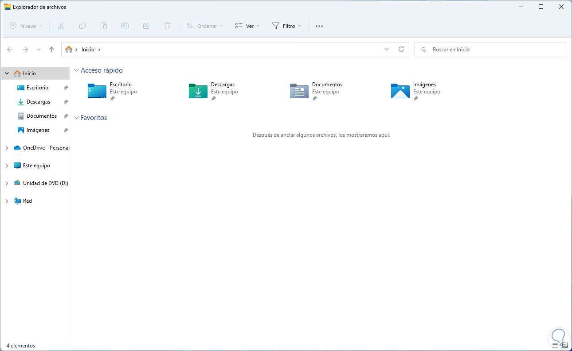Open the Ver view options dropdown
Screen dimensions: 572x351
(x=247, y=26)
